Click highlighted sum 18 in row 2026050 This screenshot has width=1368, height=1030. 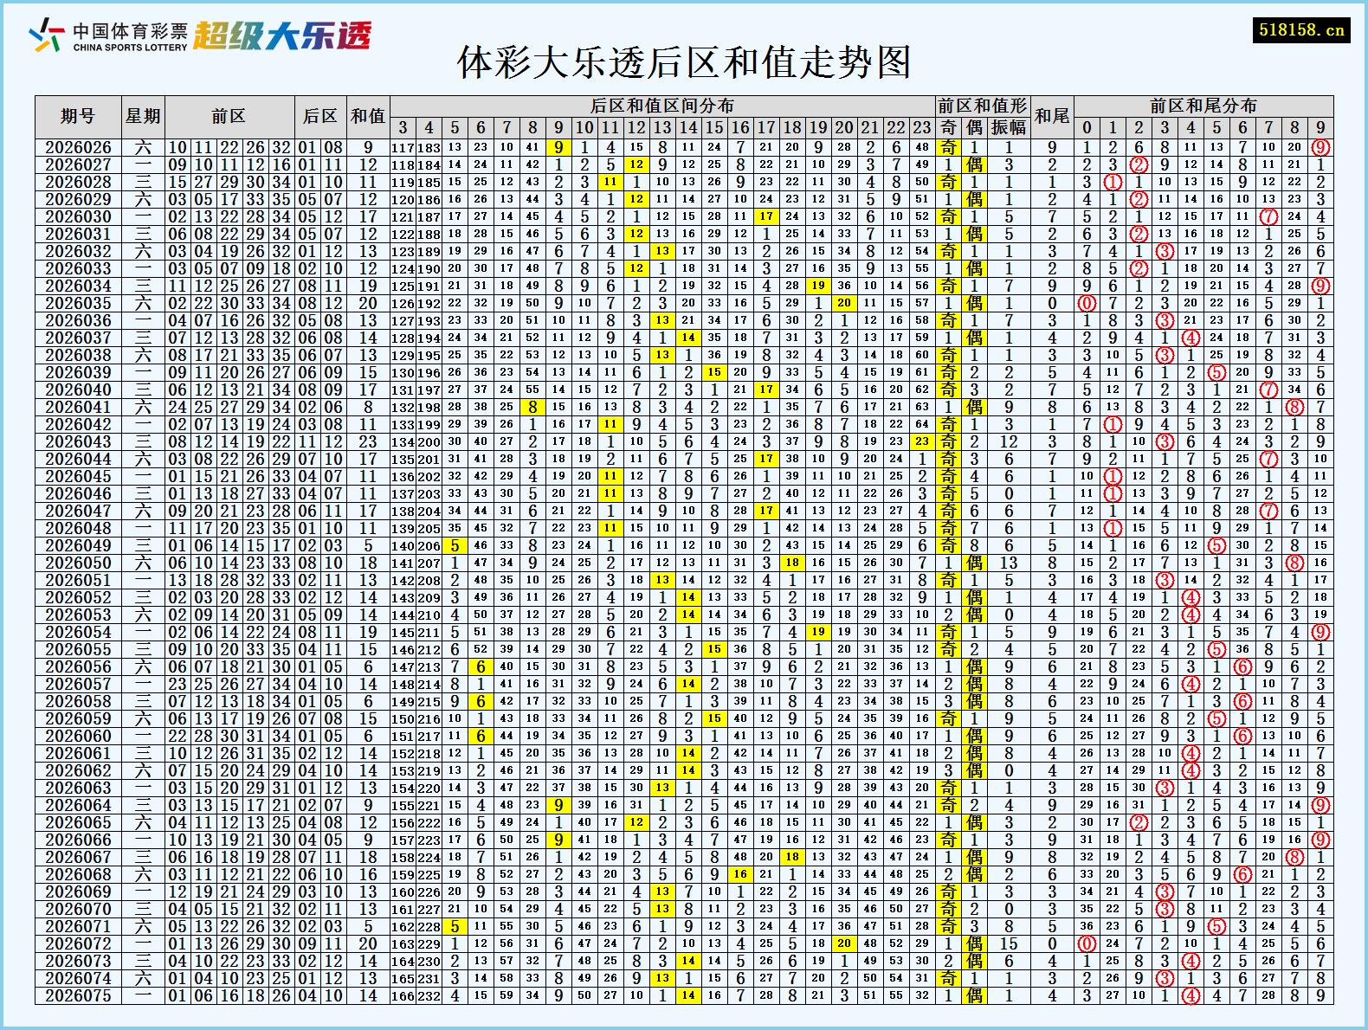pyautogui.click(x=792, y=563)
